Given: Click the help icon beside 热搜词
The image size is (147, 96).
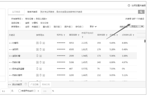Looking at the screenshot, I should pos(39,27).
